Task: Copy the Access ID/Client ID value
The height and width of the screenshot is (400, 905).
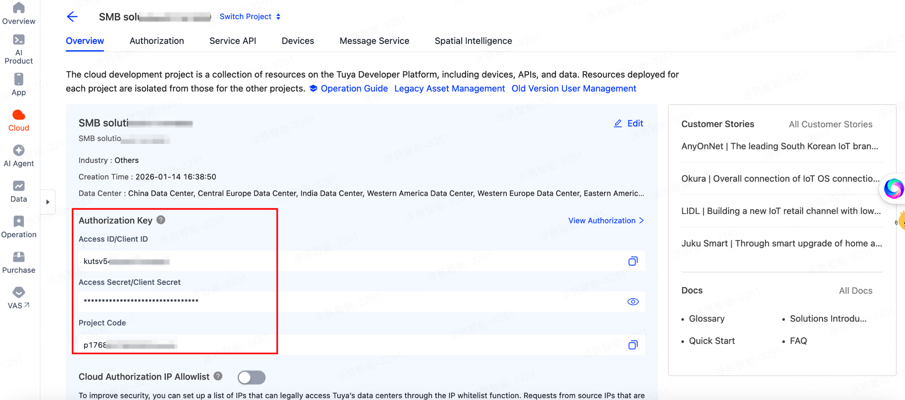Action: pyautogui.click(x=633, y=261)
